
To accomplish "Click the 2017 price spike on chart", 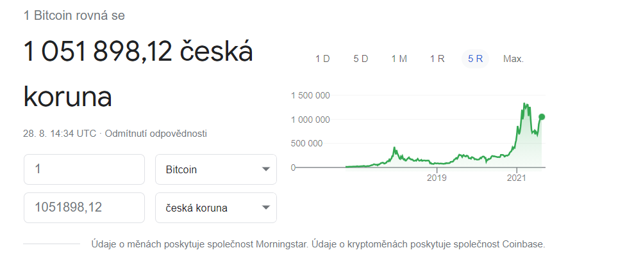I will 394,149.
